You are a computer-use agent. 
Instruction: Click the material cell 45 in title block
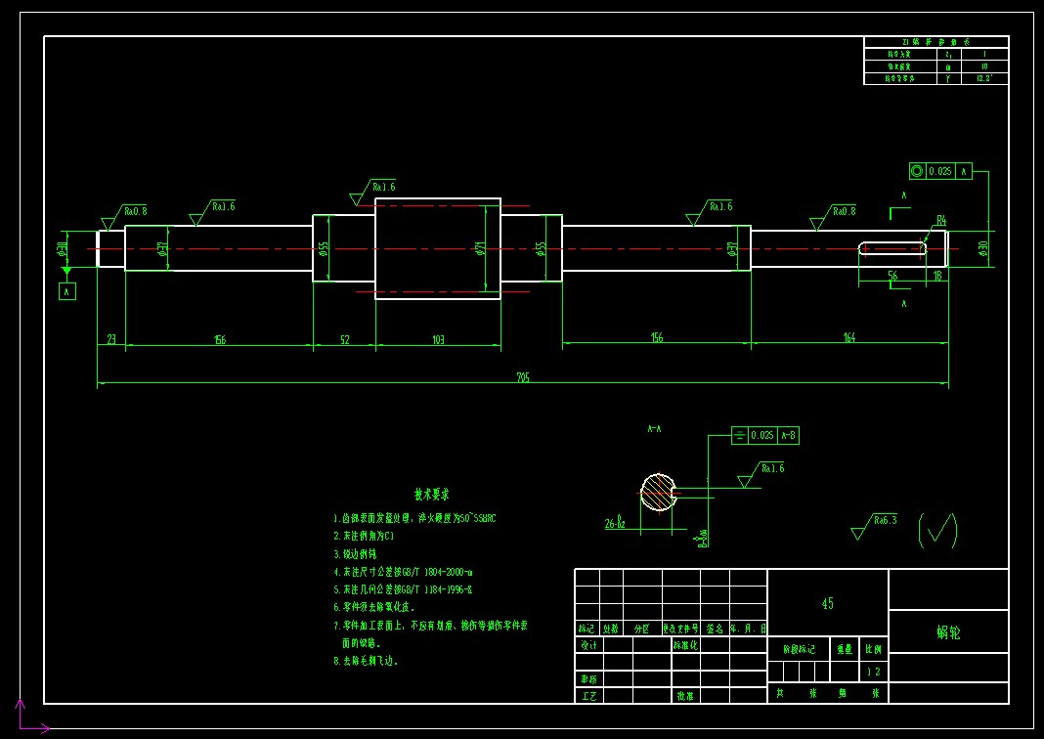[x=828, y=603]
